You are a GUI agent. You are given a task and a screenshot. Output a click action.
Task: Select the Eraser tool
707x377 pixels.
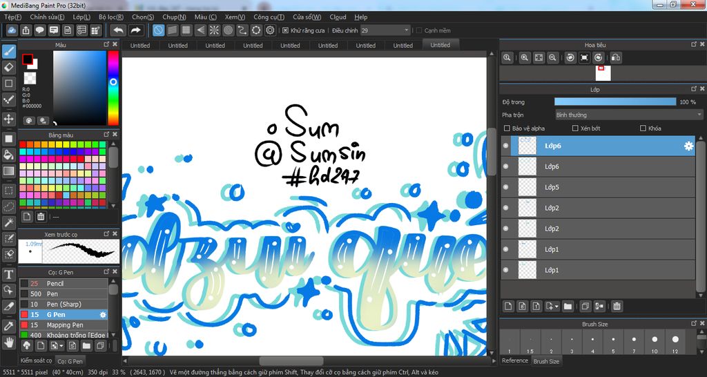coord(8,68)
